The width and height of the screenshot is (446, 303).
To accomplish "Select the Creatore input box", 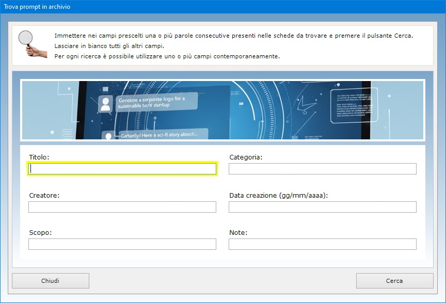I will 122,207.
